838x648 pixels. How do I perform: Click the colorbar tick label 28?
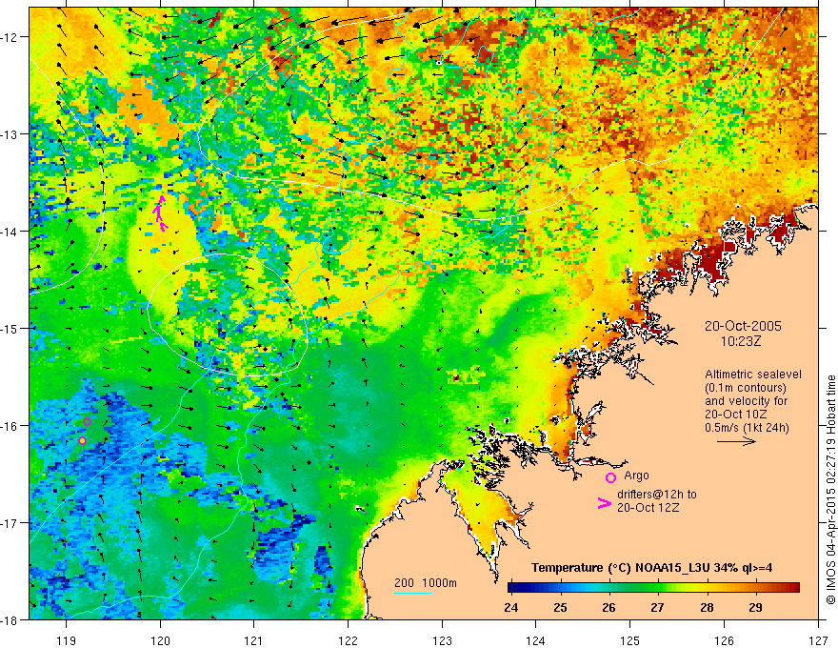pyautogui.click(x=707, y=608)
